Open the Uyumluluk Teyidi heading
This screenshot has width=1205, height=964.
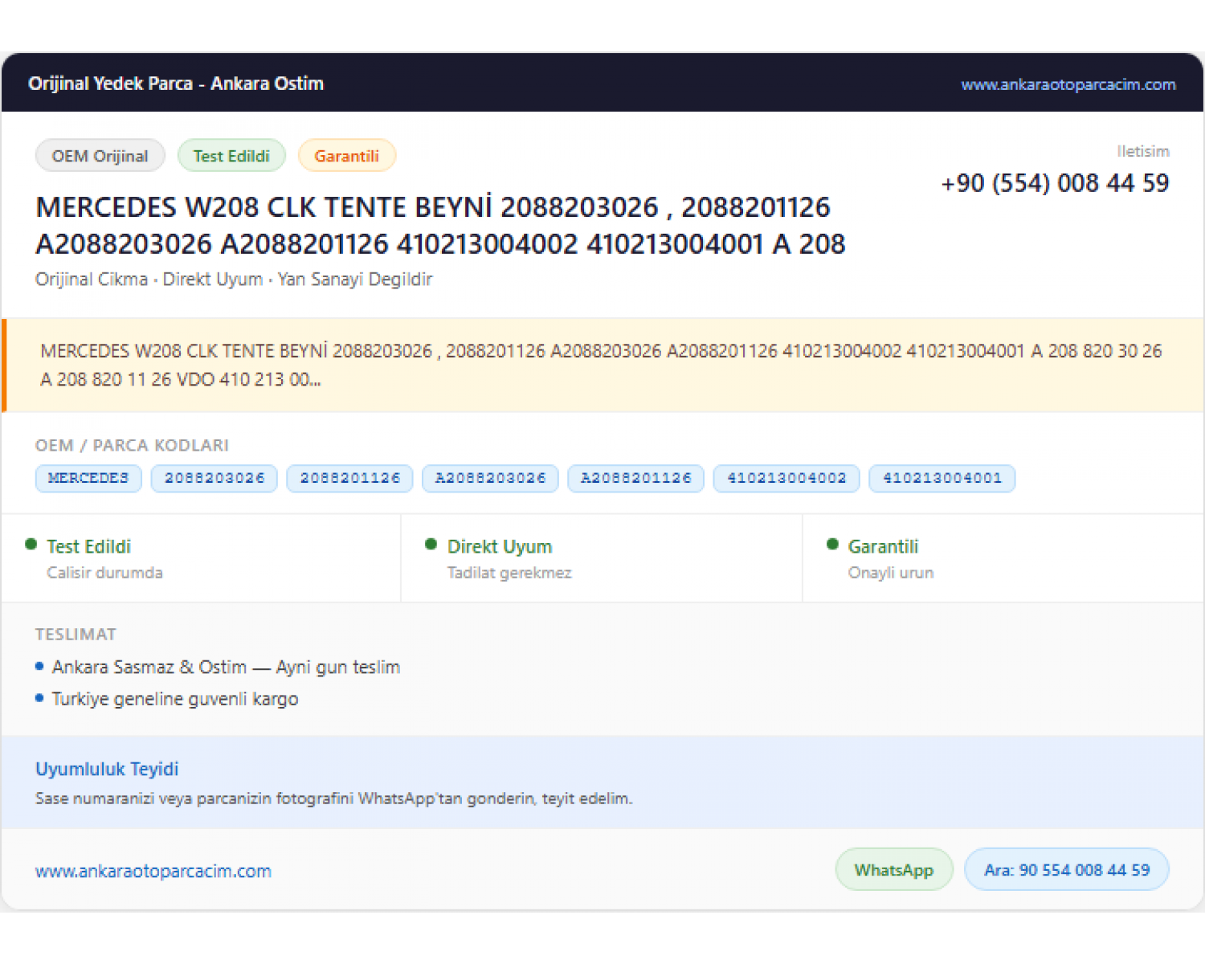tap(107, 769)
